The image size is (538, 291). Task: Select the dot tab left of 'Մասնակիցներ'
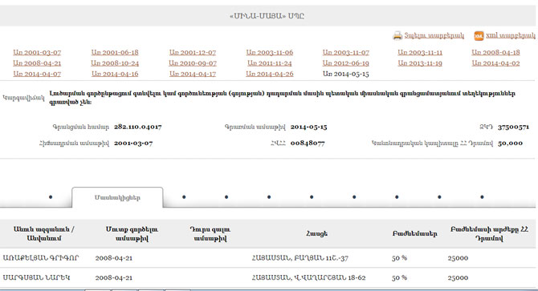pos(51,197)
